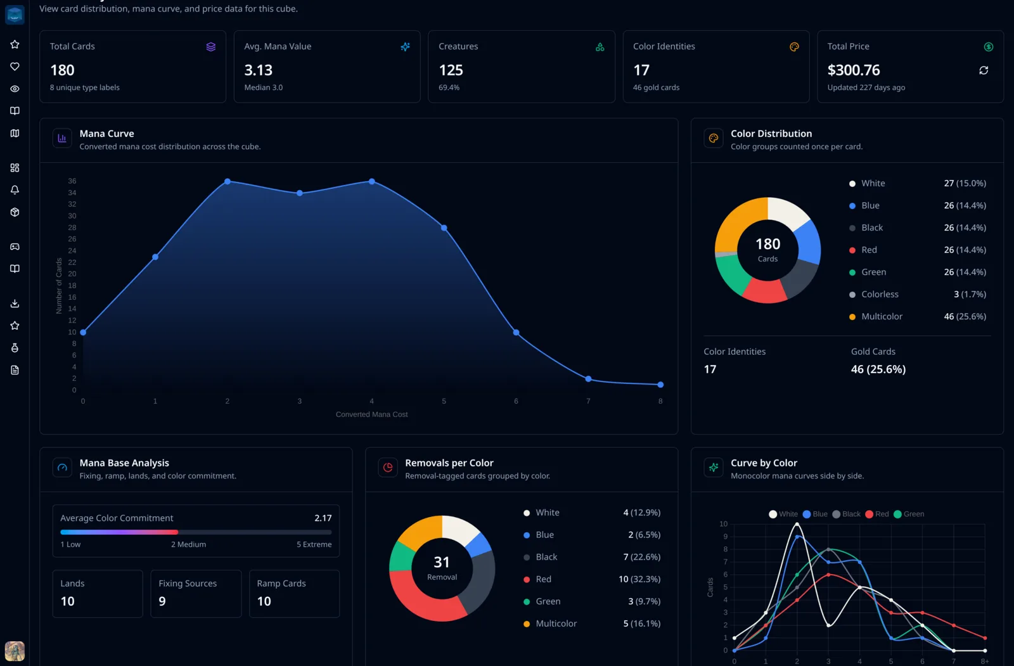Select the Multicolor row in Color Distribution legend

[918, 316]
